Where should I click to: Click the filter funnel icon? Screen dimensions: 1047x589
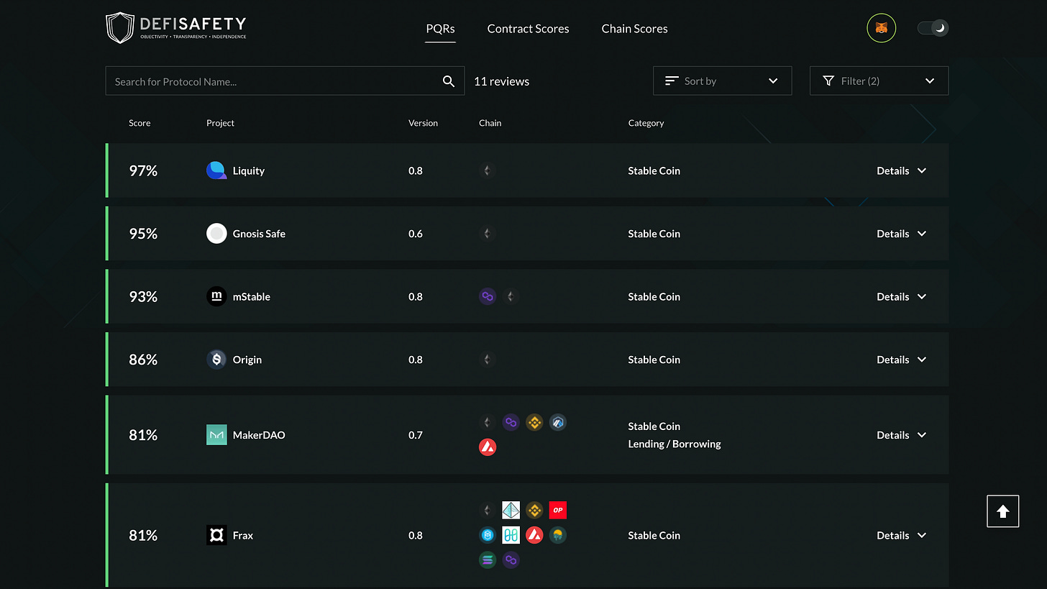click(x=828, y=81)
